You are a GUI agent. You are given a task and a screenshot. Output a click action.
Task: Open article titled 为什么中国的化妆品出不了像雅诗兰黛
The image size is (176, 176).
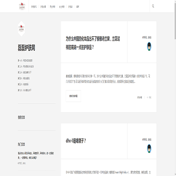(93, 43)
